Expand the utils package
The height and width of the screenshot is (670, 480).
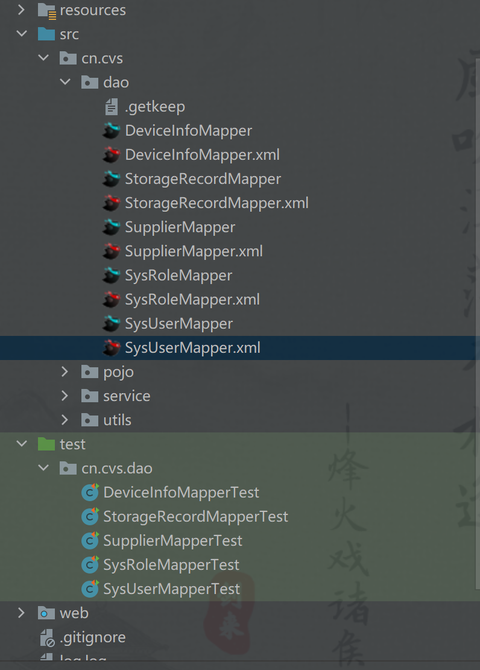pos(65,420)
